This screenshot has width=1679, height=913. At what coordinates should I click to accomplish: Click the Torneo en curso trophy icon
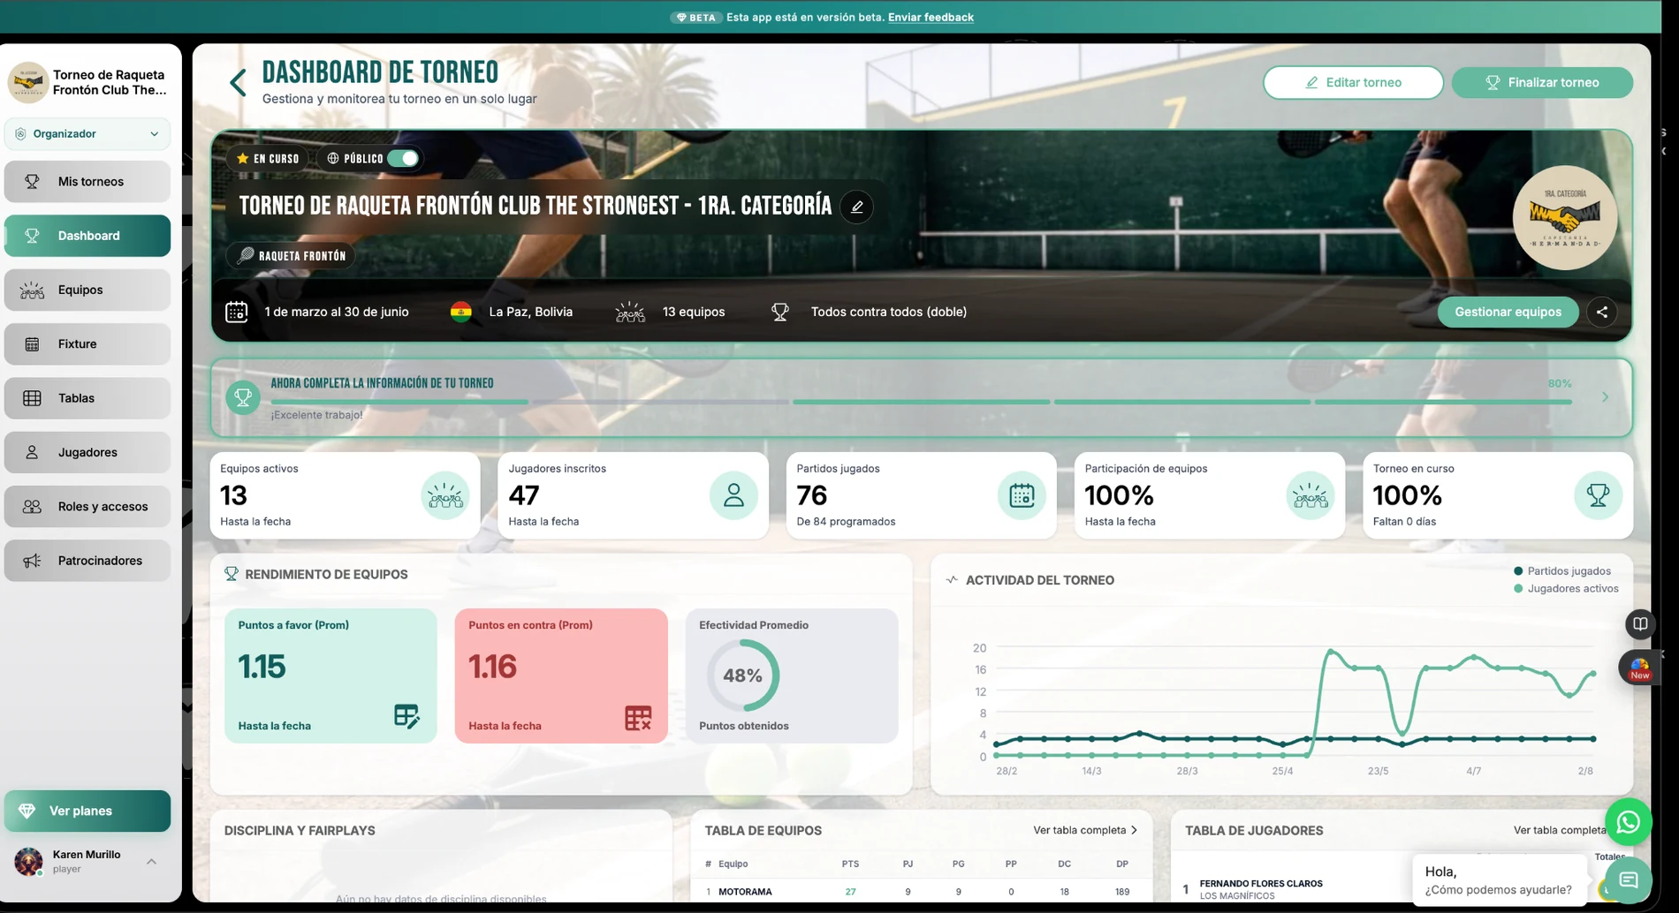(1598, 495)
